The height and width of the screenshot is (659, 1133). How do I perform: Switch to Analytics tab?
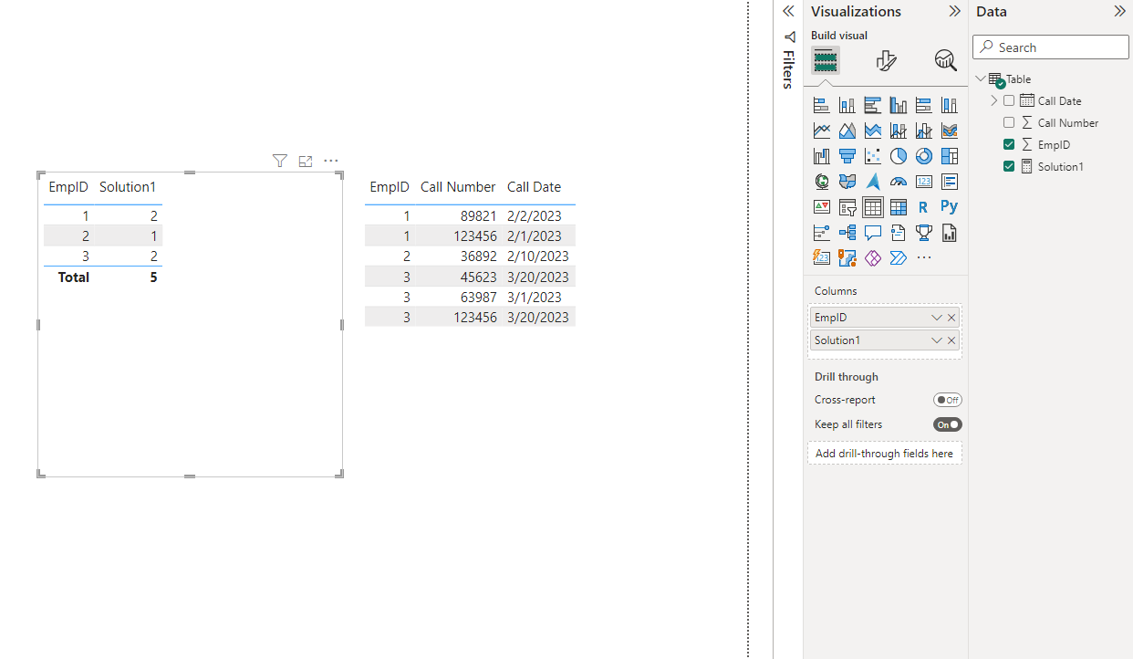pos(945,60)
